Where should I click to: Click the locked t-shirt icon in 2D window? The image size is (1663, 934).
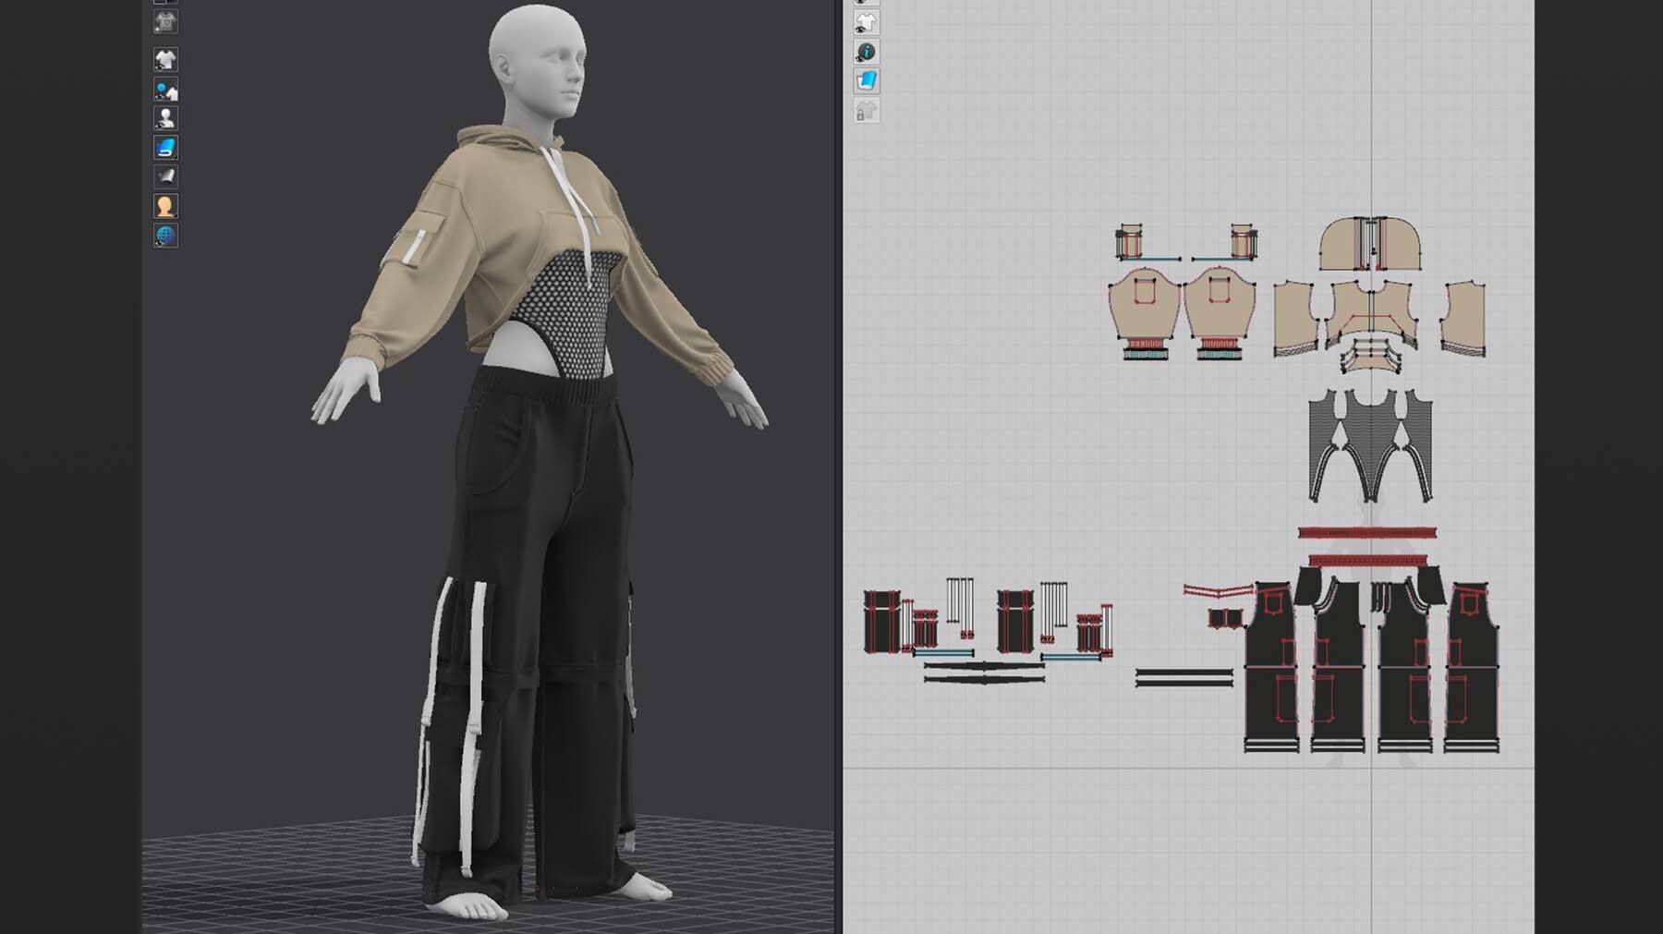(x=867, y=111)
